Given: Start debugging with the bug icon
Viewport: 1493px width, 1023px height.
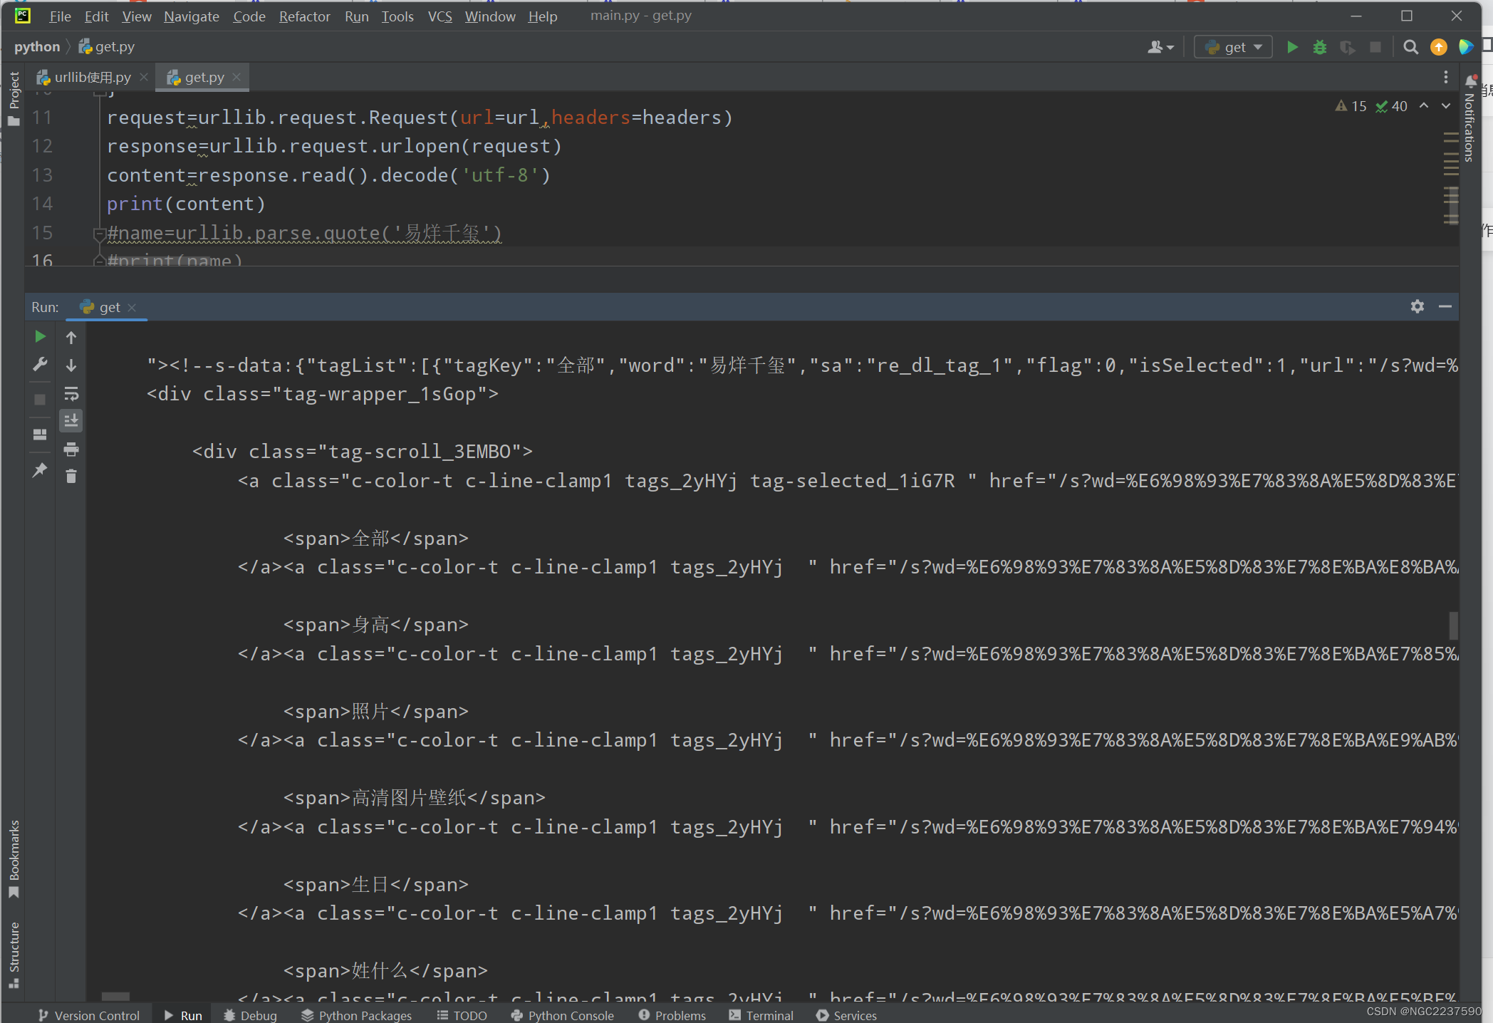Looking at the screenshot, I should [x=1319, y=46].
